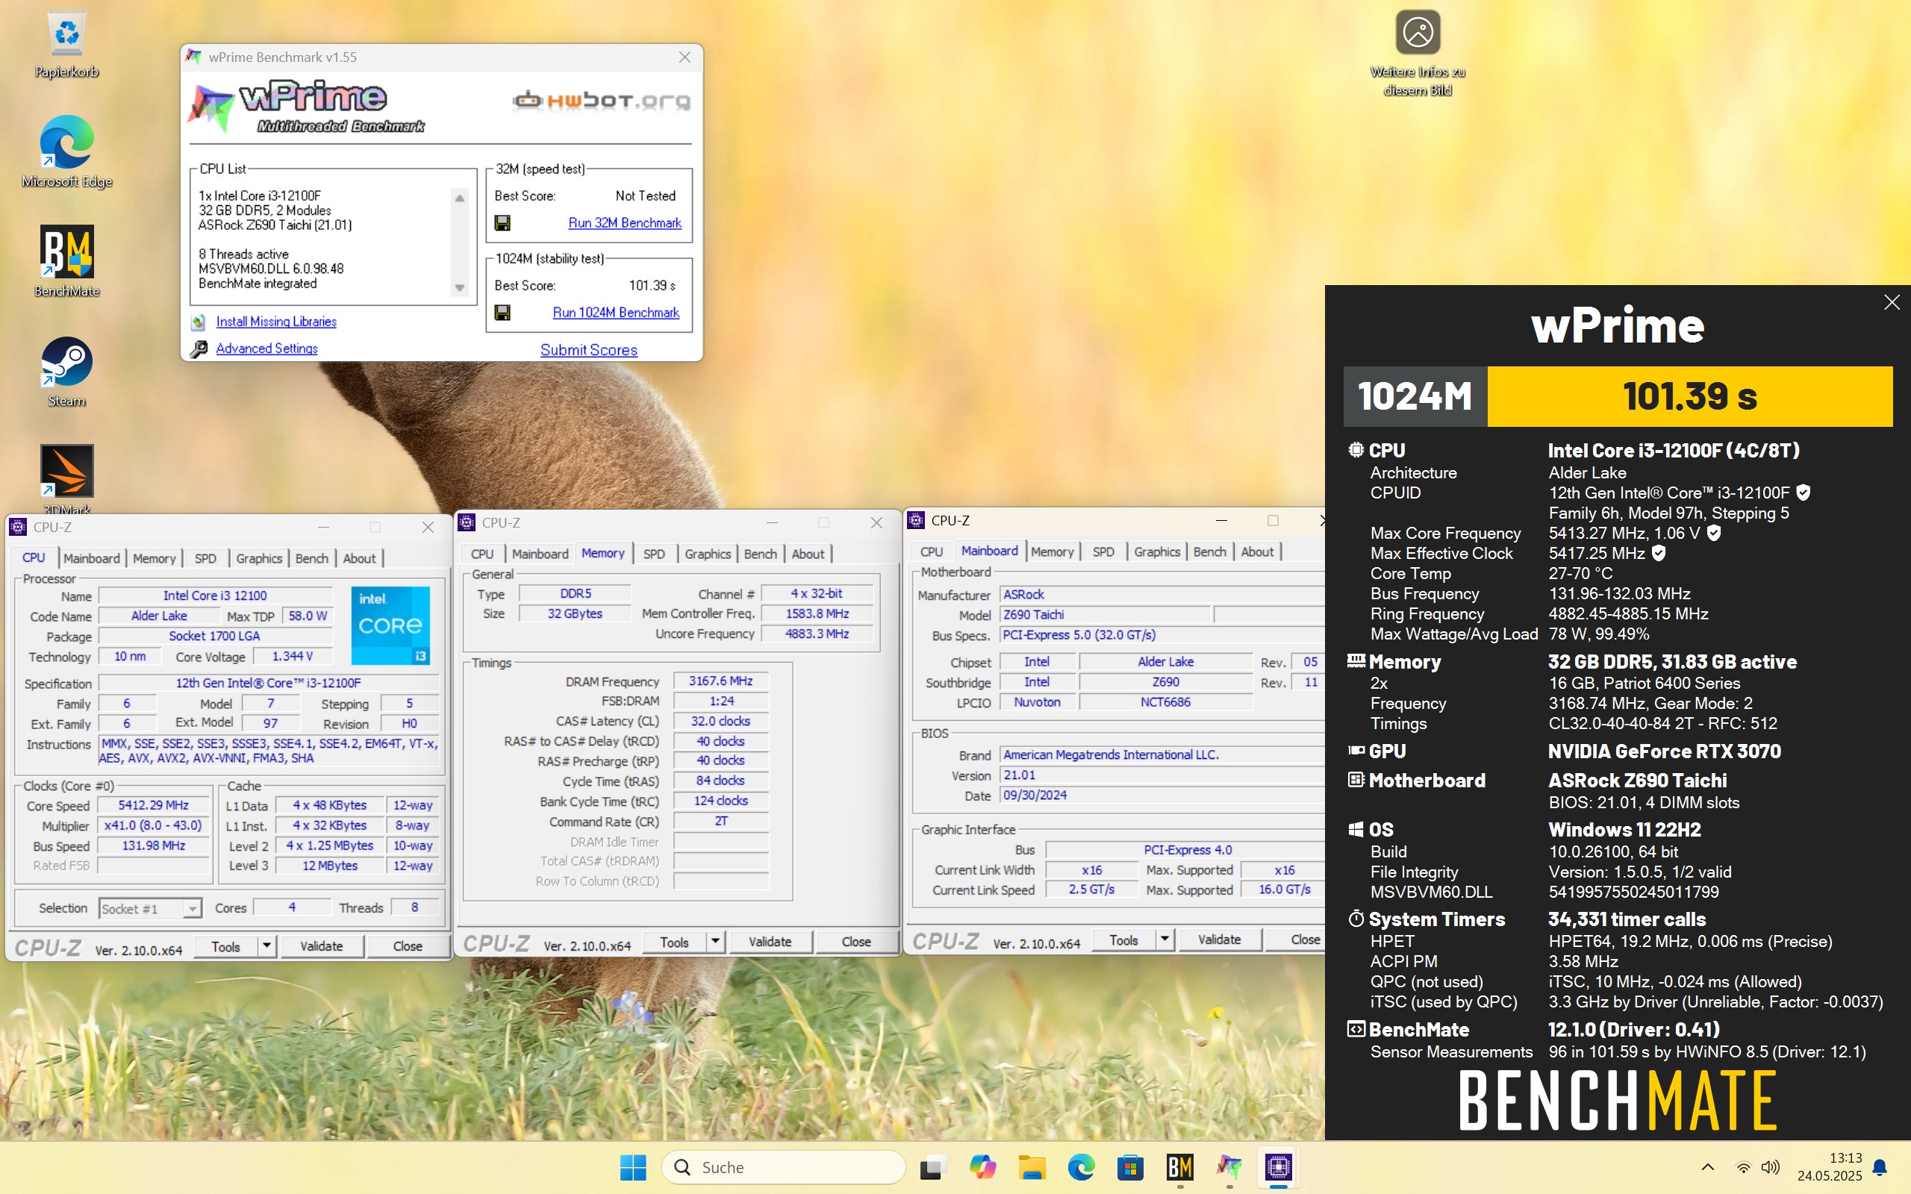1911x1194 pixels.
Task: Click the Manufacturer field ASRock
Action: (x=1161, y=595)
